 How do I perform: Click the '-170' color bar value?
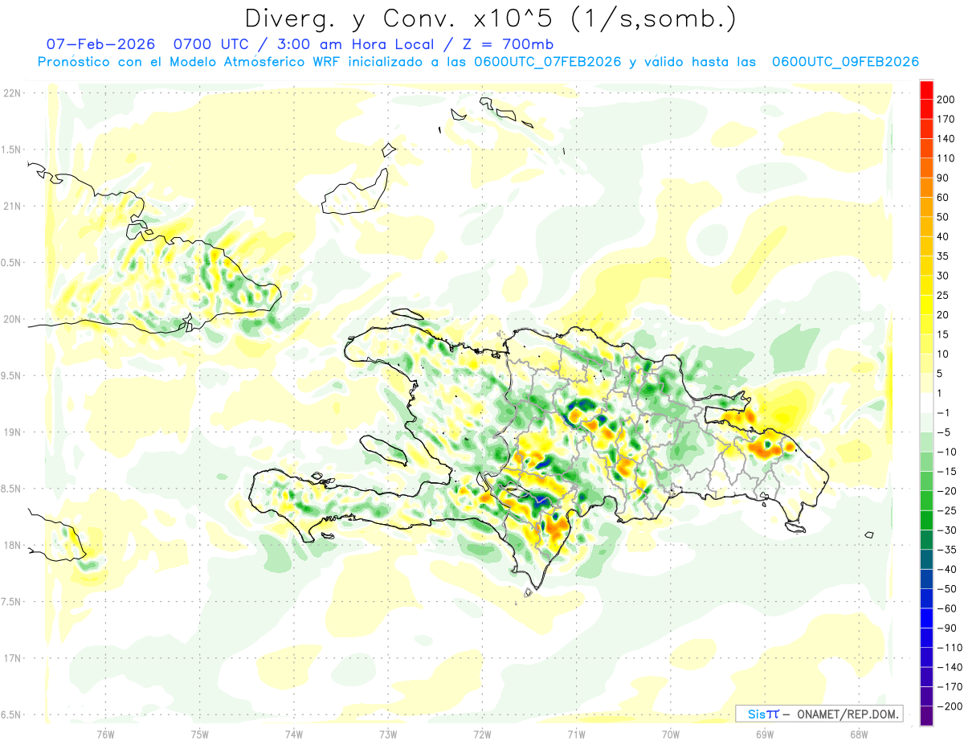949,688
